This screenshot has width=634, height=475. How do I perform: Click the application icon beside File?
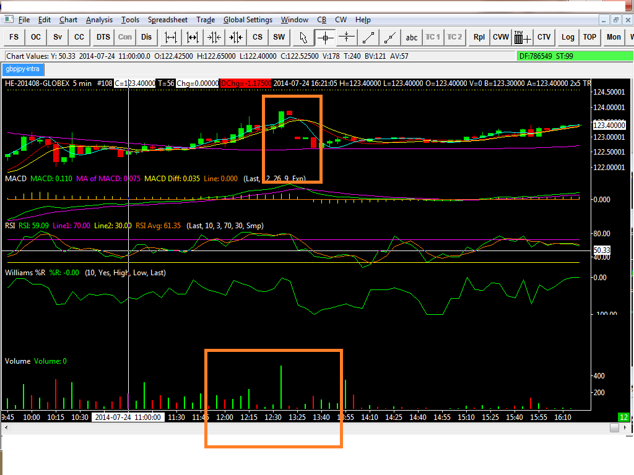pyautogui.click(x=9, y=19)
